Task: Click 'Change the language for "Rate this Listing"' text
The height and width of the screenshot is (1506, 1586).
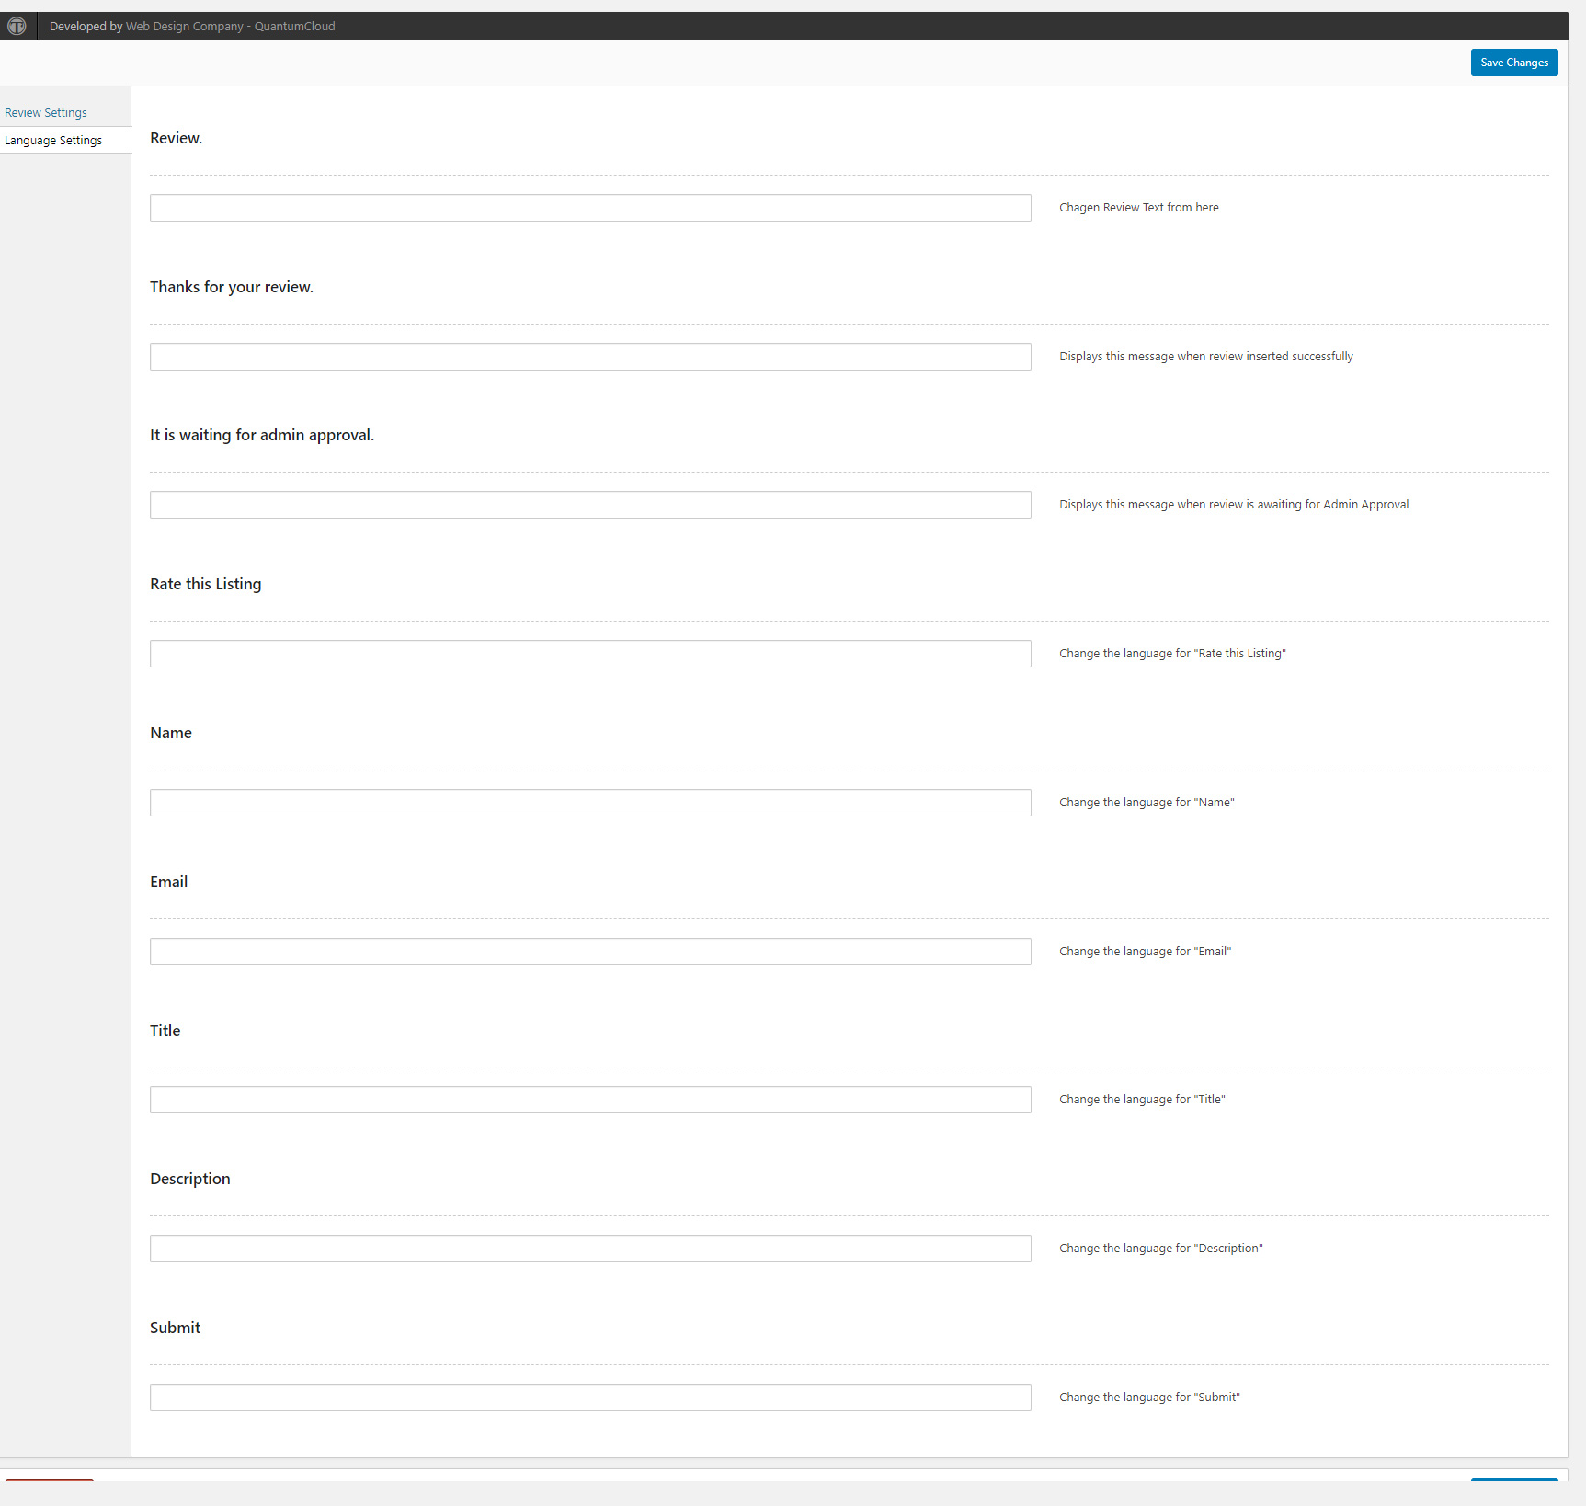Action: [1172, 654]
